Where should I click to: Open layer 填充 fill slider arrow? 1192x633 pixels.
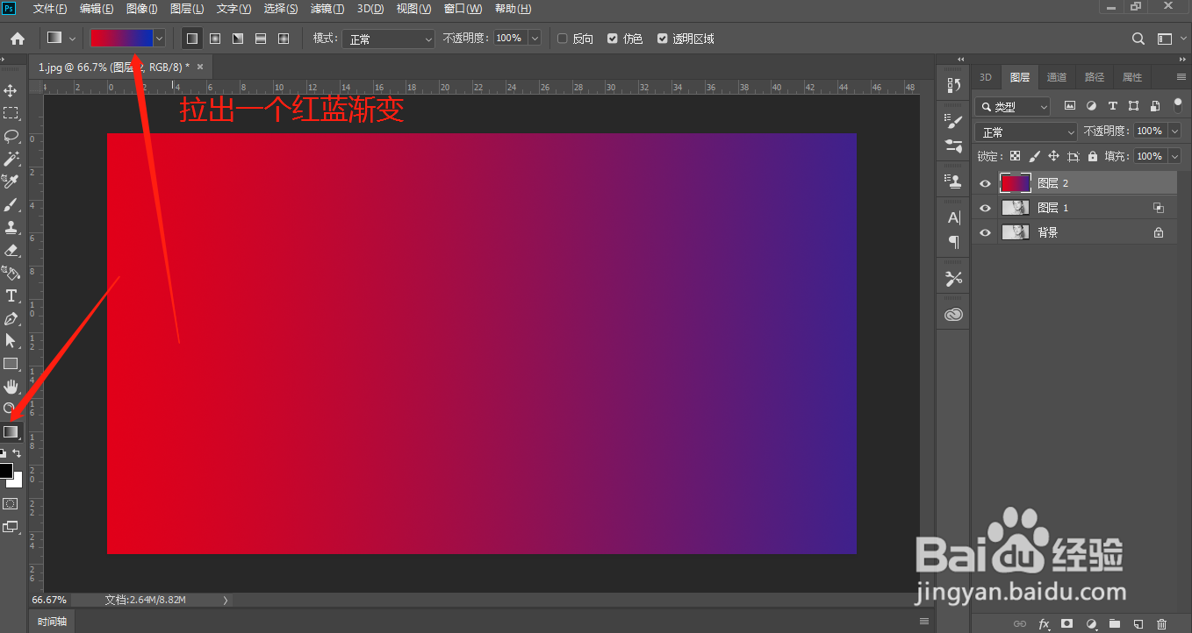click(1174, 156)
